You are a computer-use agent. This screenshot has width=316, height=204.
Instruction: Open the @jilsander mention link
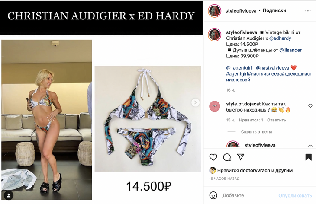[290, 50]
